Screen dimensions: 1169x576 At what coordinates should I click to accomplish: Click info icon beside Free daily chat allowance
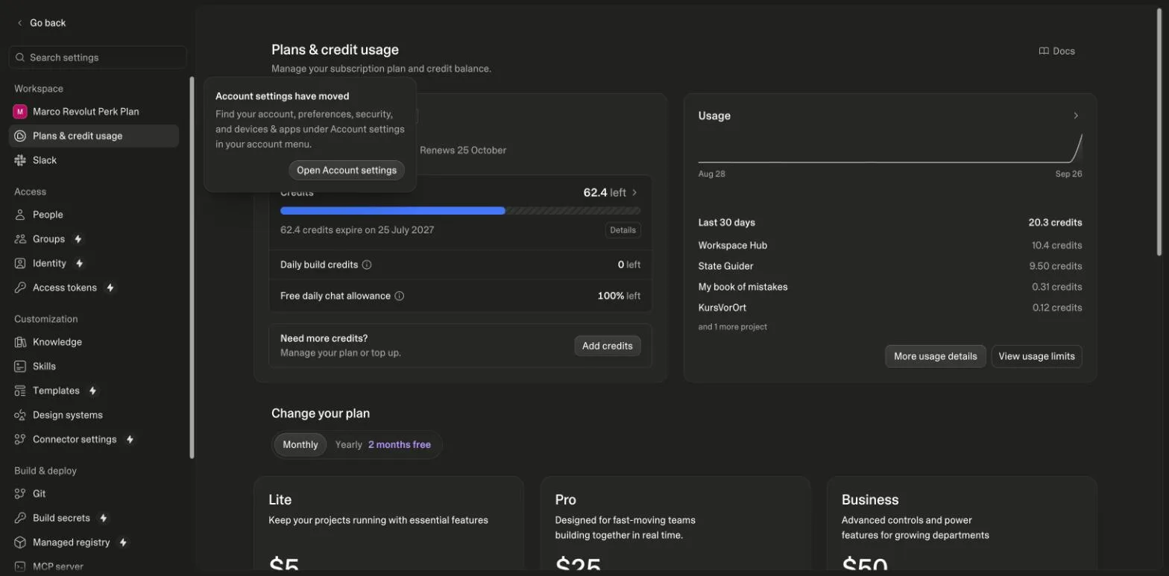click(399, 296)
